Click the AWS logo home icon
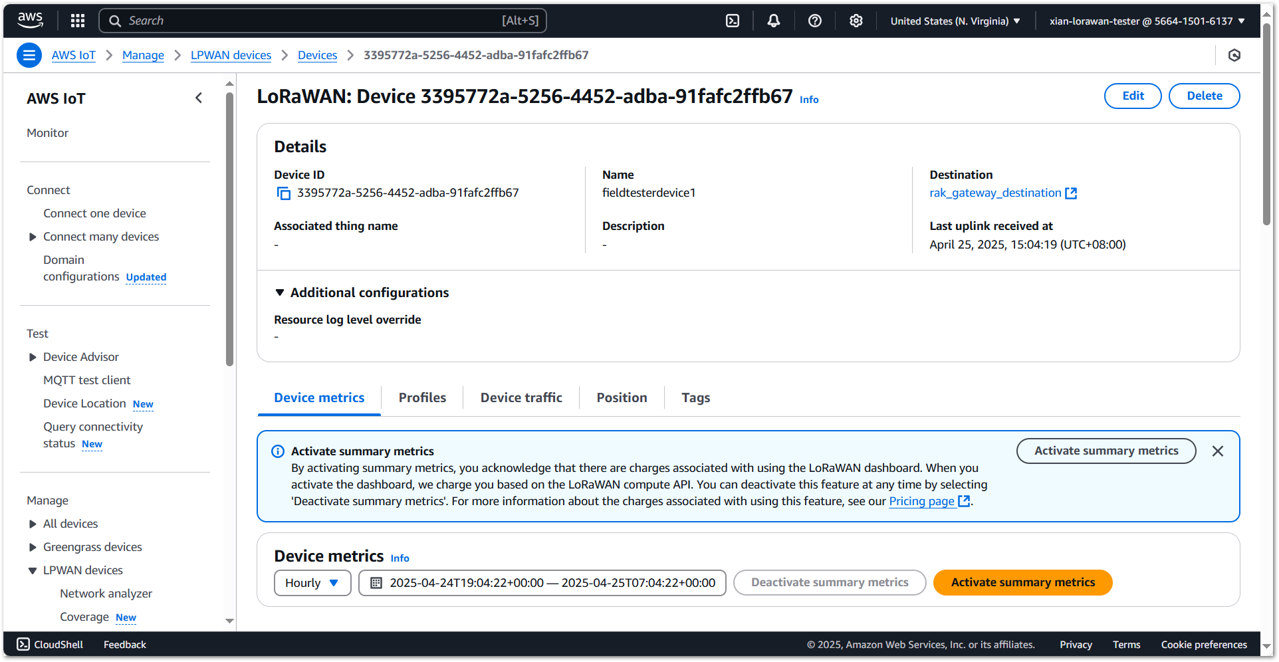 30,20
